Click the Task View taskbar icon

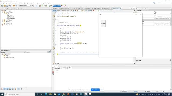click(x=41, y=94)
